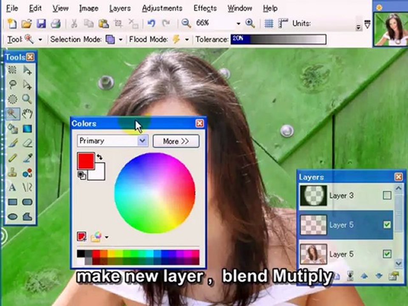
Task: Select the Gradient tool
Action: [x=27, y=128]
